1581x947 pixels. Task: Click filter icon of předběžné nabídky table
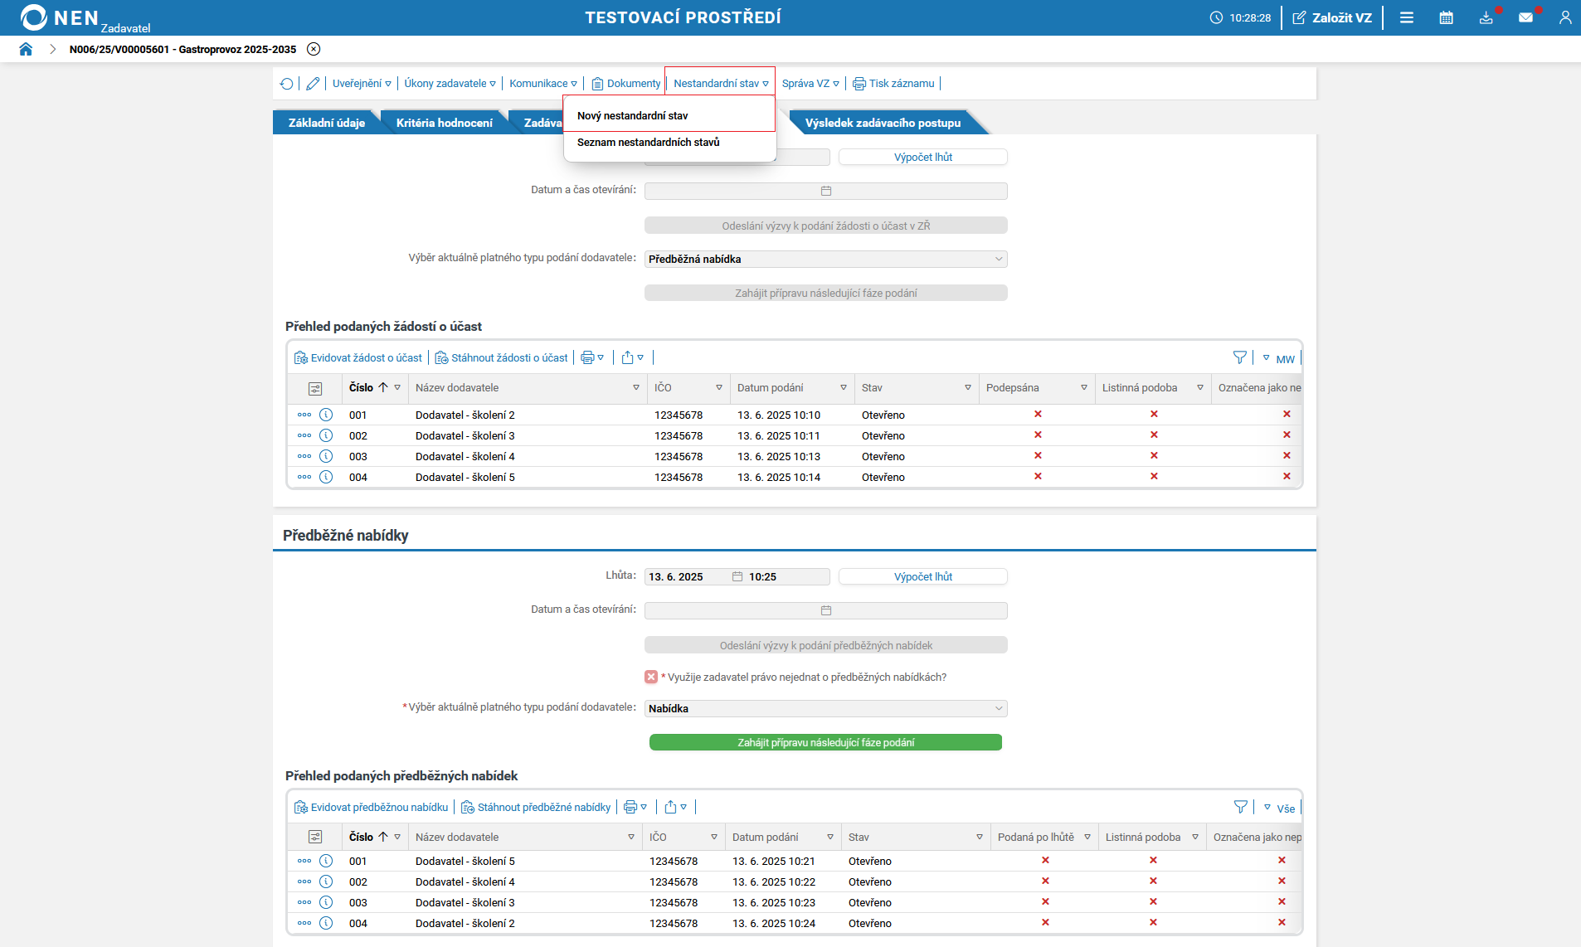click(1241, 807)
